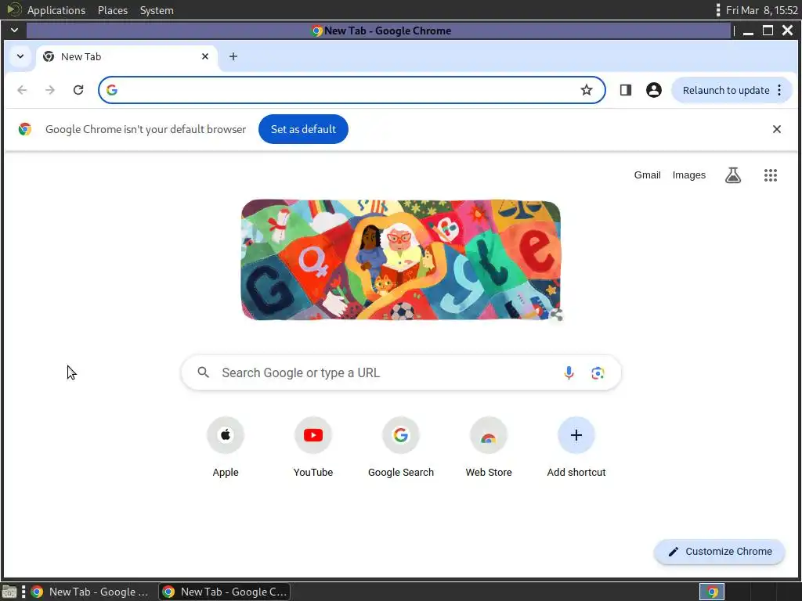Image resolution: width=802 pixels, height=601 pixels.
Task: Open the profile avatar menu
Action: (x=654, y=90)
